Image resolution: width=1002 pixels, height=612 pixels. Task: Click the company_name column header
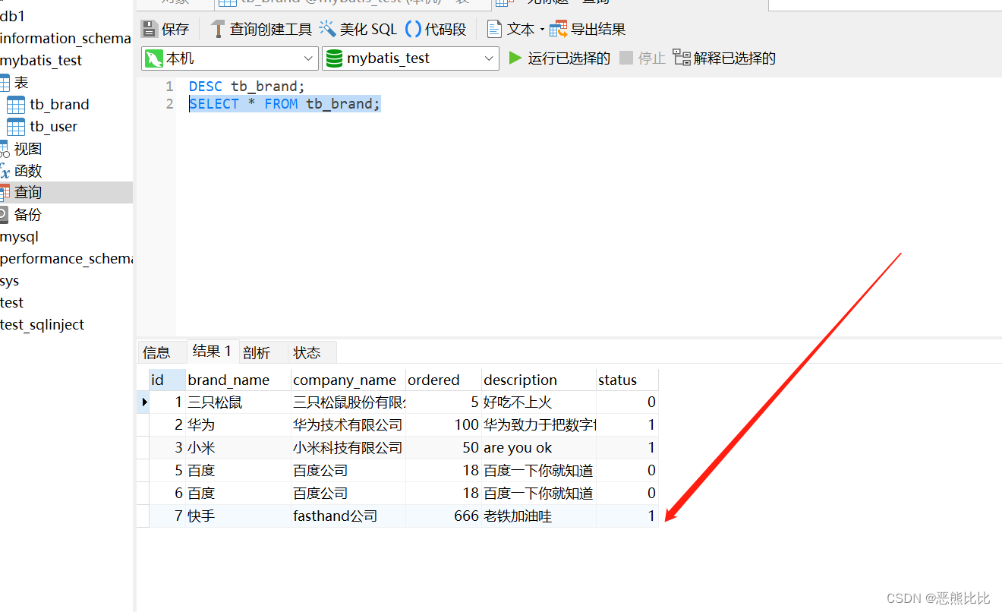(348, 380)
